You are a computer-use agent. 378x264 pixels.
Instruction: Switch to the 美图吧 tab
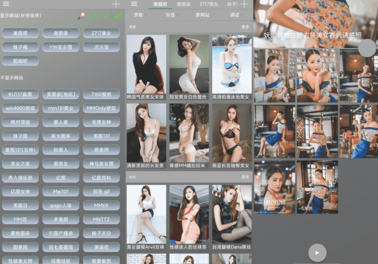click(160, 4)
